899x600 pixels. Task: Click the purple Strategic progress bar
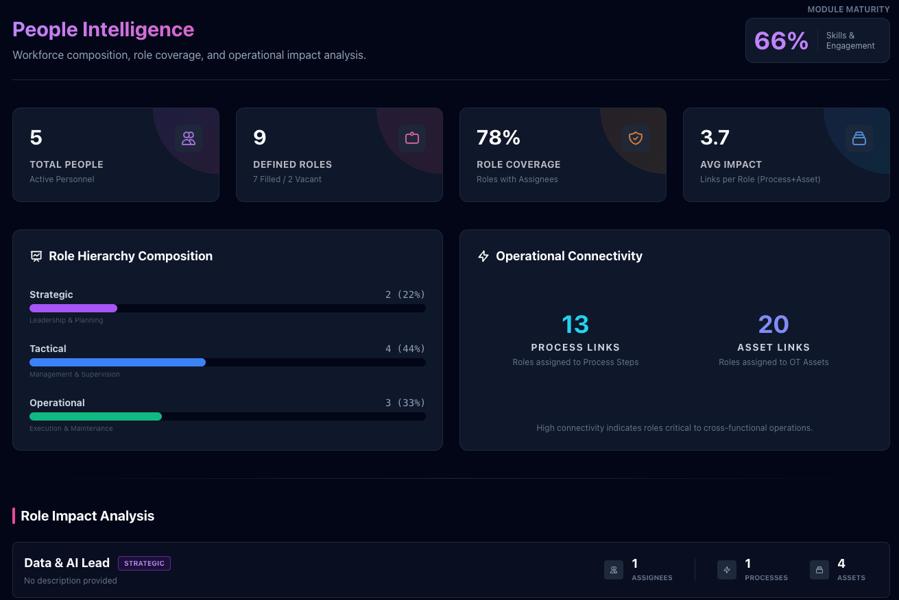tap(73, 308)
